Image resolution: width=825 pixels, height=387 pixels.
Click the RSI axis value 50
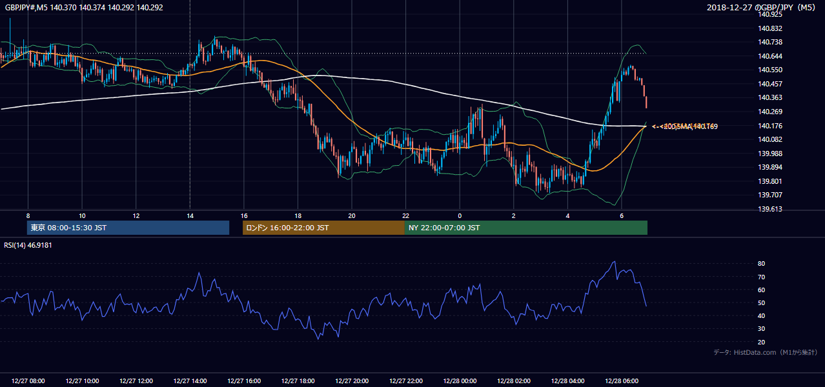[x=761, y=303]
